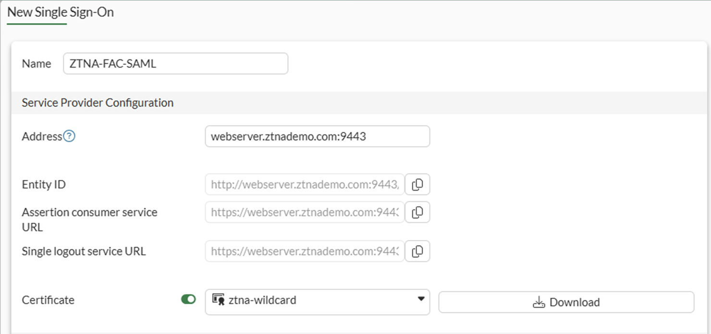711x334 pixels.
Task: Click the Entity ID label text
Action: click(44, 185)
